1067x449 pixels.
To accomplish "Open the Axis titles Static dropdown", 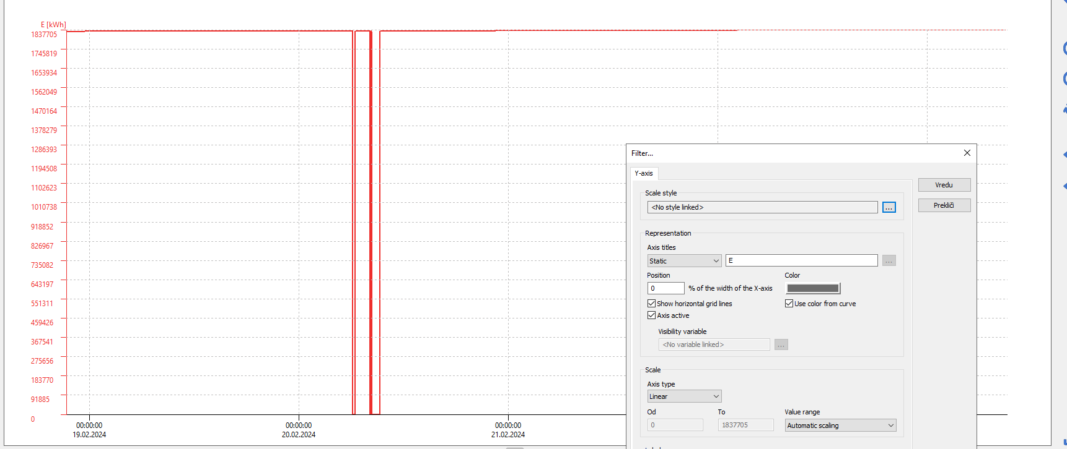I will coord(684,261).
